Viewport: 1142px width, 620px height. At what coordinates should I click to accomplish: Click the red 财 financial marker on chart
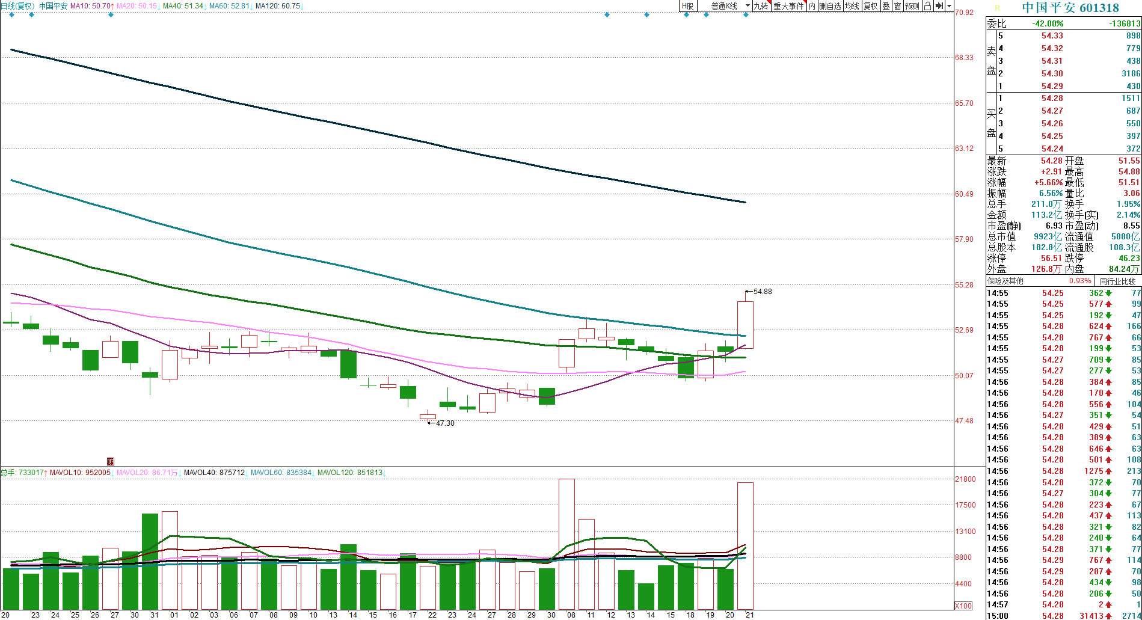click(x=111, y=462)
